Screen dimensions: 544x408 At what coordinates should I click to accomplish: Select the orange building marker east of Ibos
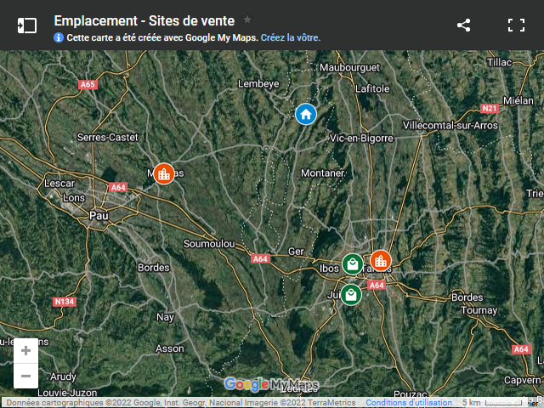point(381,260)
